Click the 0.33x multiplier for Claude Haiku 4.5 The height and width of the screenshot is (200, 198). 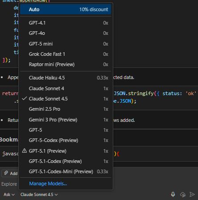click(103, 78)
